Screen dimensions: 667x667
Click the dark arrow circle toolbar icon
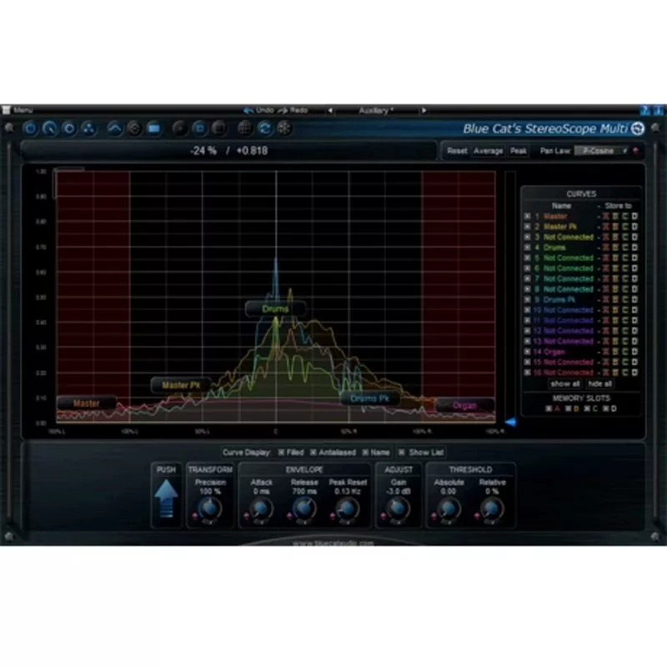[x=179, y=128]
